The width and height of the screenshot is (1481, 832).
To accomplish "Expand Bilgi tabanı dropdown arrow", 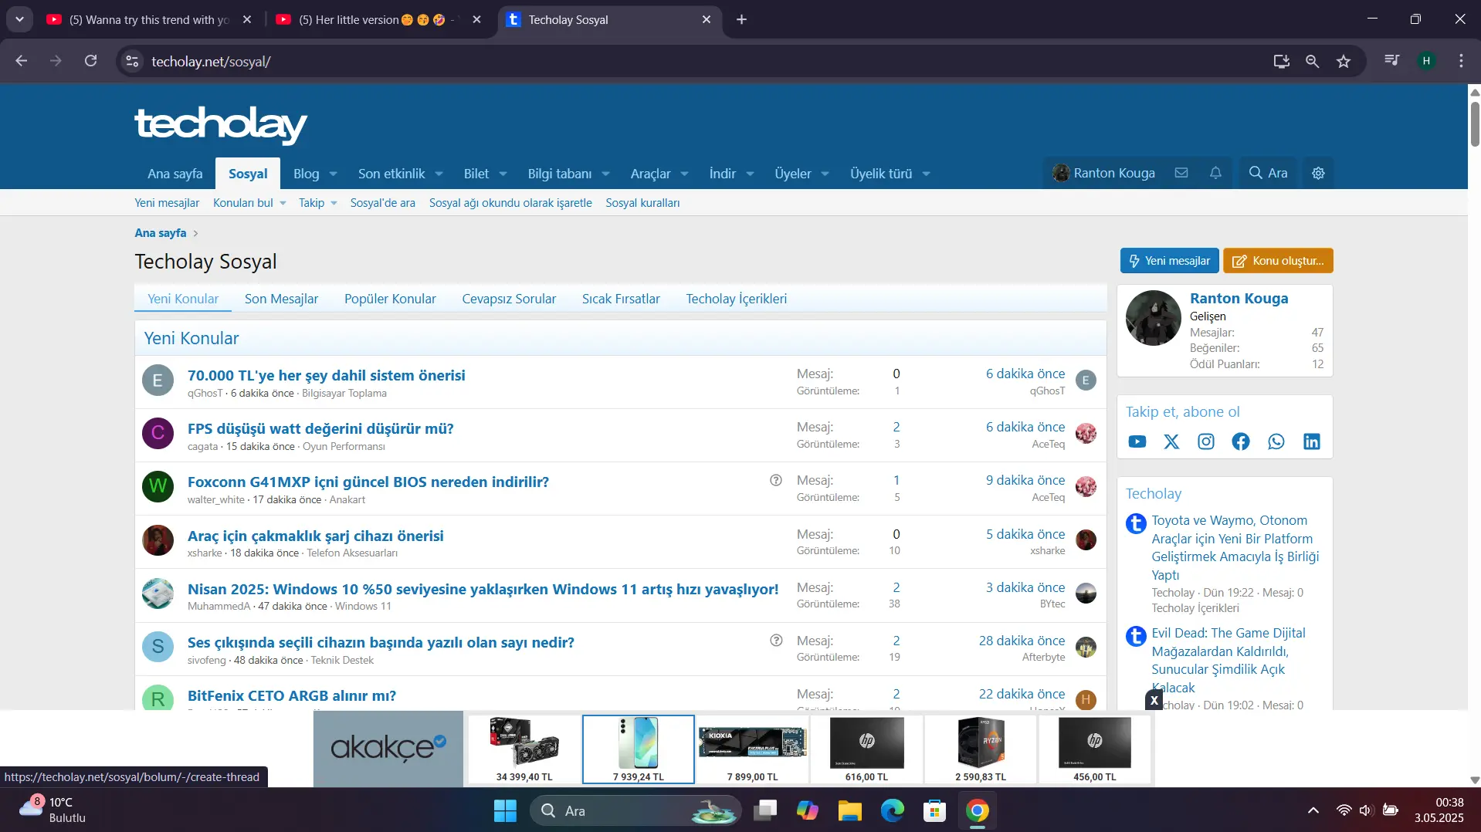I will tap(605, 174).
